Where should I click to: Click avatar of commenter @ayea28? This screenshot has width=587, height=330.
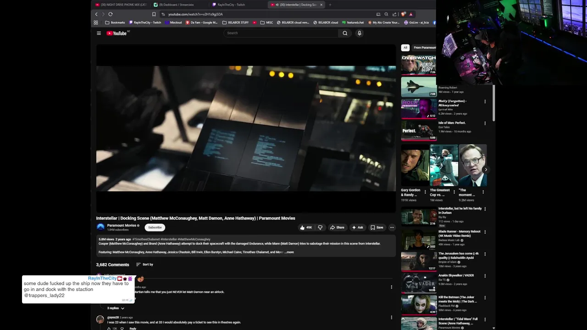coord(100,319)
